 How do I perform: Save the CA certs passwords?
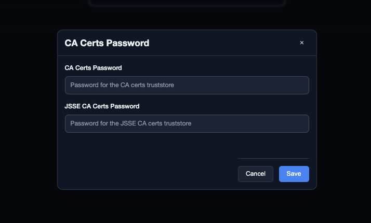294,174
